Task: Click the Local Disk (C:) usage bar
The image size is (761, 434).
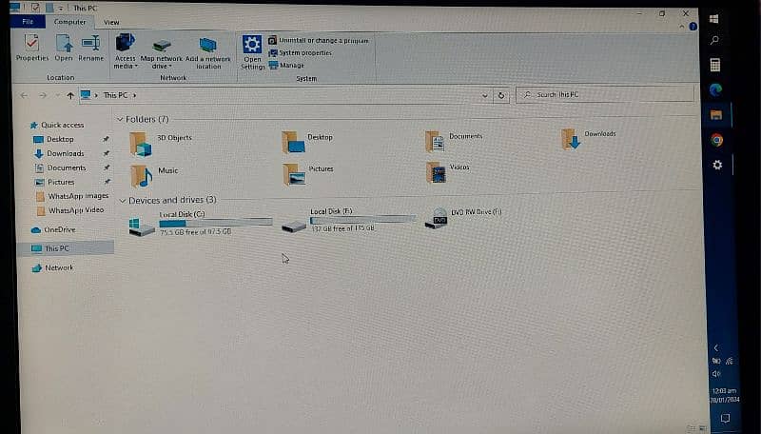Action: click(216, 223)
